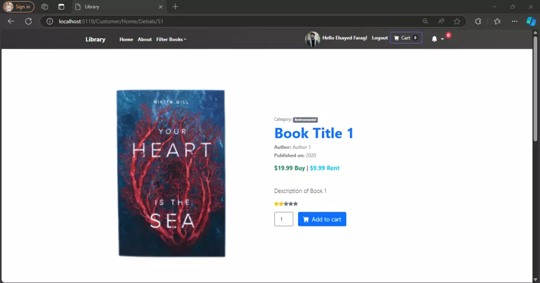This screenshot has height=283, width=540.
Task: Open notifications bell dropdown
Action: pos(437,39)
